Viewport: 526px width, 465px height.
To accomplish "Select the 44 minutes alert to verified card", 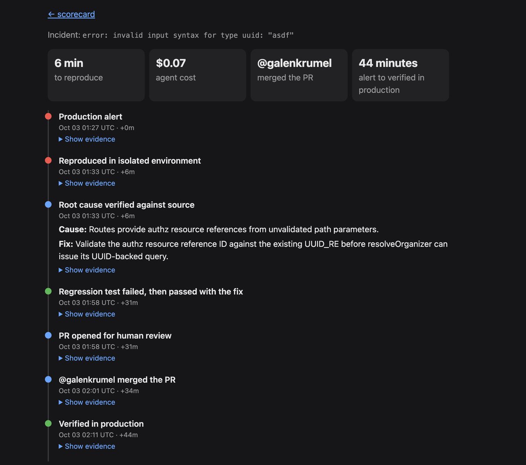I will tap(400, 75).
